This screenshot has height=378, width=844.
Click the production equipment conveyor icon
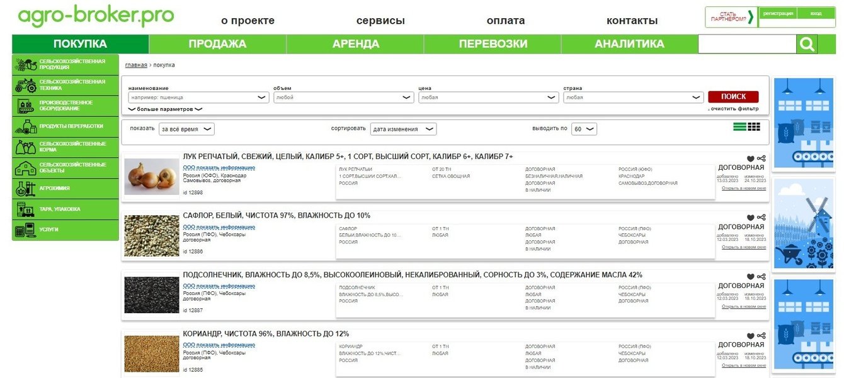26,106
